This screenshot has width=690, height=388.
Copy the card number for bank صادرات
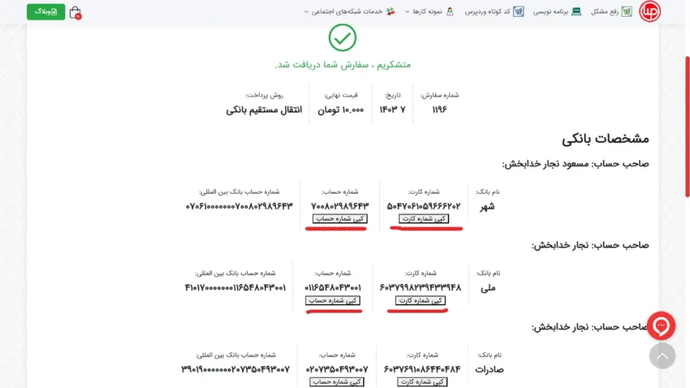[424, 382]
